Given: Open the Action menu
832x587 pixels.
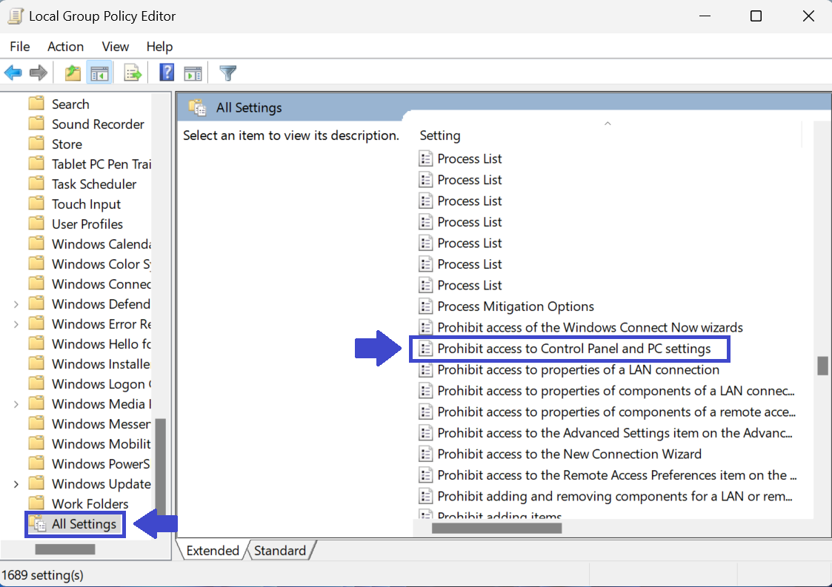Looking at the screenshot, I should [x=65, y=47].
